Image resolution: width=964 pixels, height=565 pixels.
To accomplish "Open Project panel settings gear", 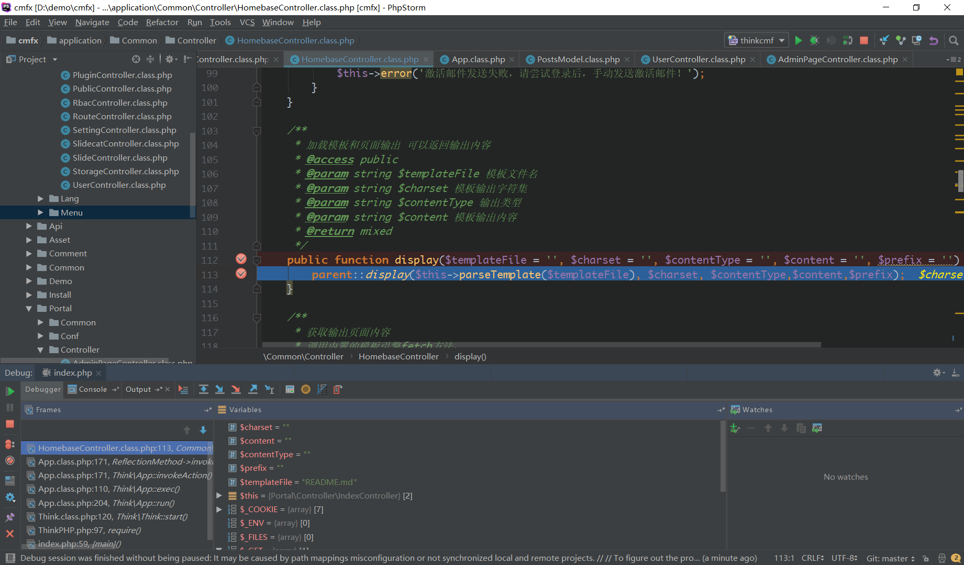I will (x=171, y=59).
